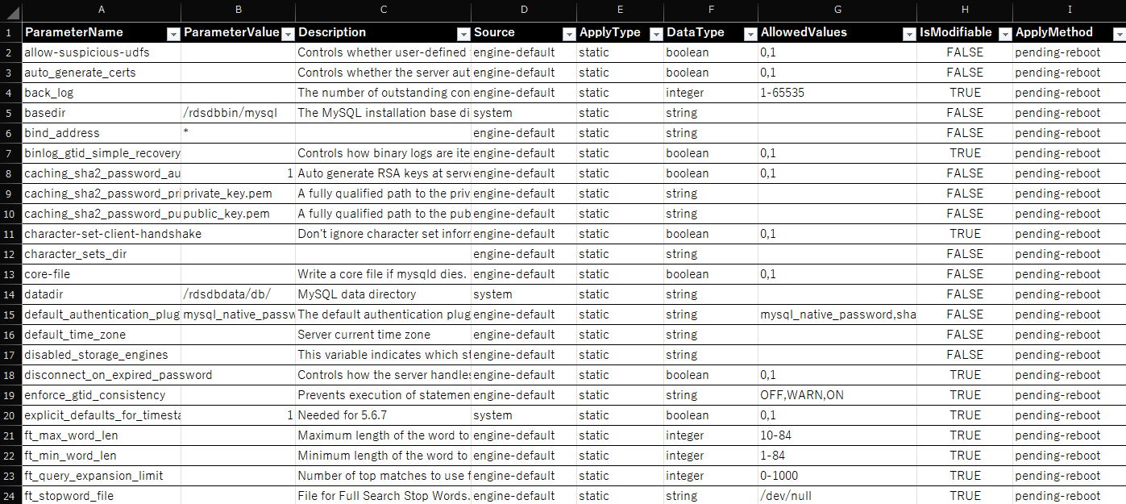Select row 1 header
Image resolution: width=1126 pixels, height=504 pixels.
click(10, 32)
